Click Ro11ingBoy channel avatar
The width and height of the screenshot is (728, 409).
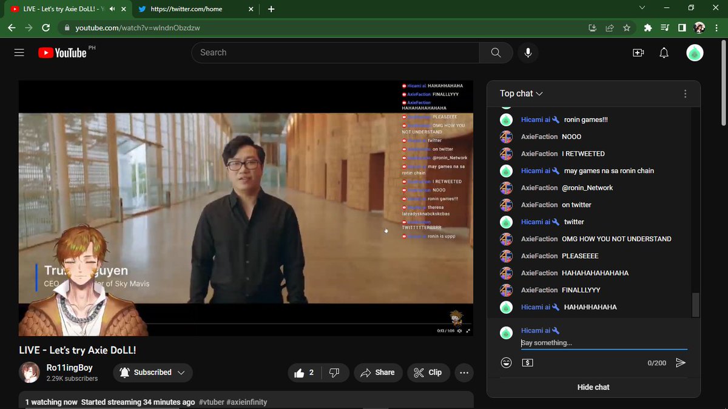[29, 373]
